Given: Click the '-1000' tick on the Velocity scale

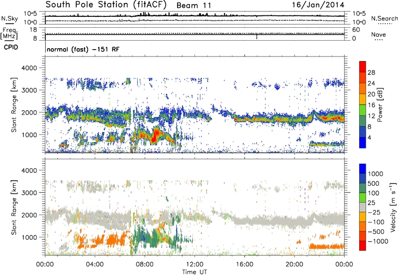Looking at the screenshot, I should (x=378, y=241).
